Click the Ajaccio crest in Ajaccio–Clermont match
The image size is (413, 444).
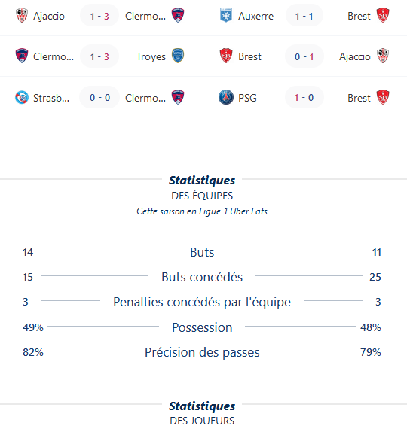(22, 15)
